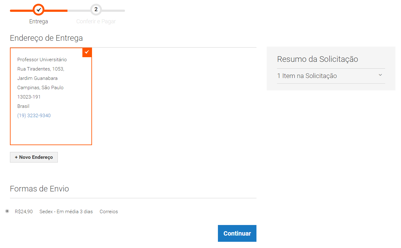The height and width of the screenshot is (248, 401).
Task: Click the "Correios" carrier text
Action: click(x=109, y=212)
